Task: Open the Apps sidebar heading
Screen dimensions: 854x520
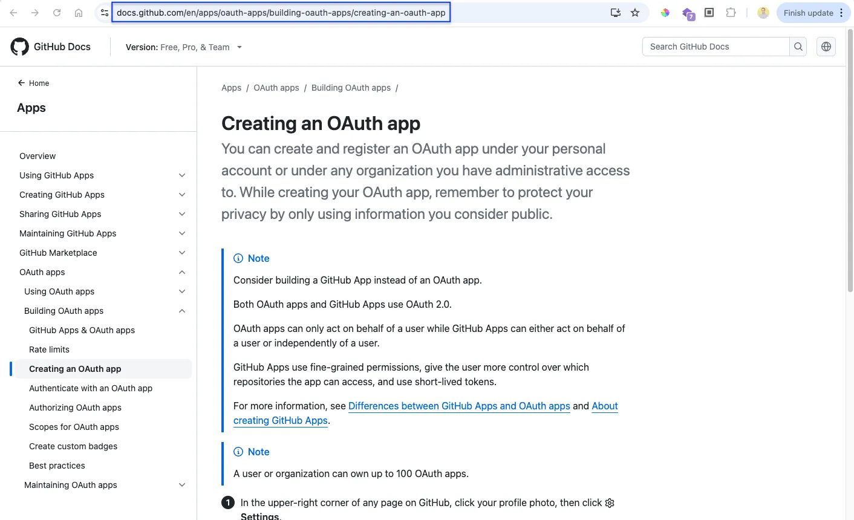Action: [31, 108]
